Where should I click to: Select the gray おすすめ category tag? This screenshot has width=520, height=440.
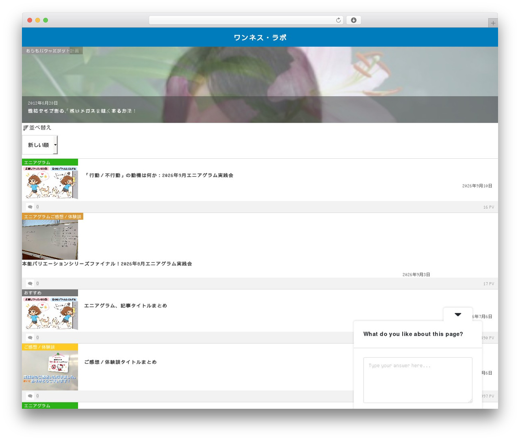click(50, 293)
